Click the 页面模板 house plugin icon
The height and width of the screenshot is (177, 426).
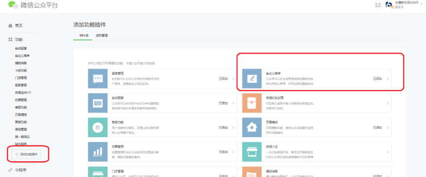click(252, 127)
